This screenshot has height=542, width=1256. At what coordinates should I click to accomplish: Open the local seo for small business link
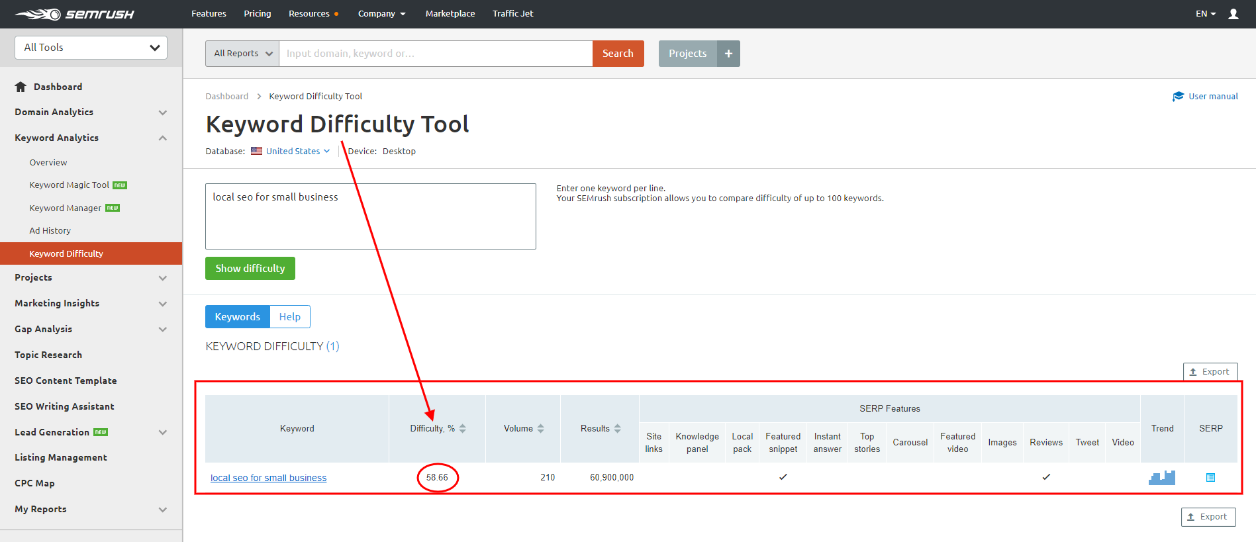[x=268, y=478]
